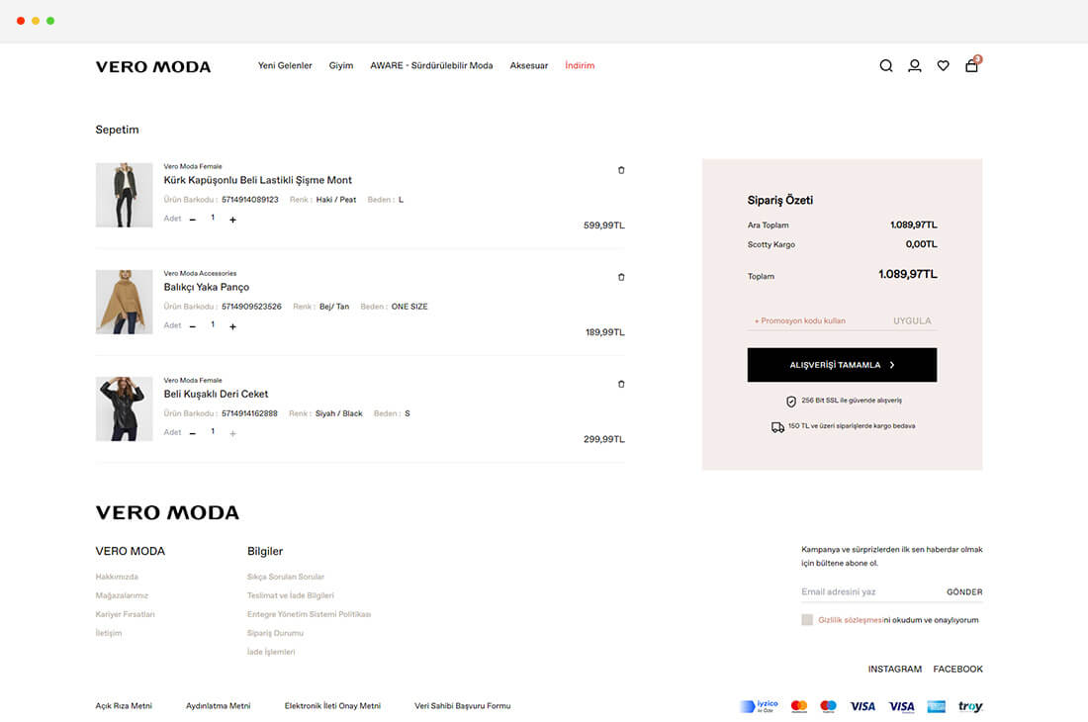Decrease quantity of Kürk Kapüşonlu Şişme Mont

pyautogui.click(x=193, y=220)
